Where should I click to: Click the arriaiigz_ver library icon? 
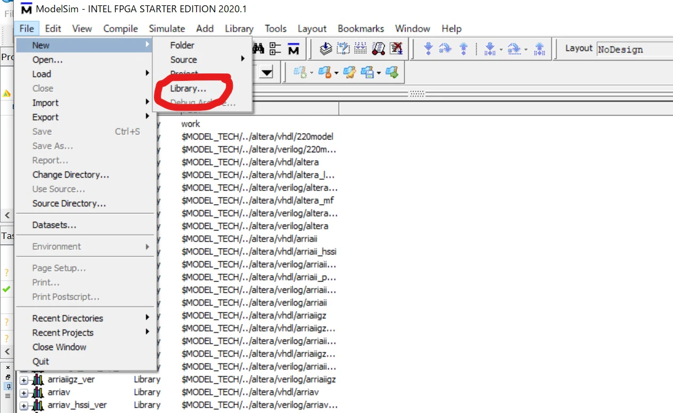coord(38,379)
